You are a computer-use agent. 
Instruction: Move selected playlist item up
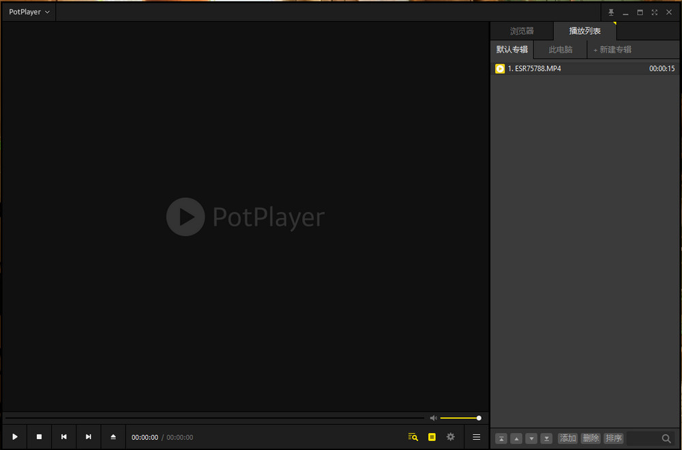(x=516, y=438)
